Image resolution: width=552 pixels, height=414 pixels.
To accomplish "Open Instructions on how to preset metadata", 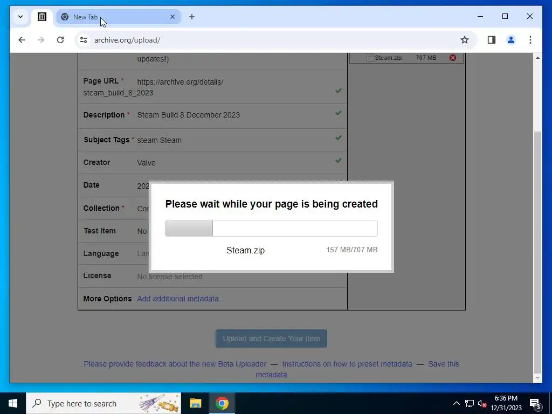I will coord(347,364).
